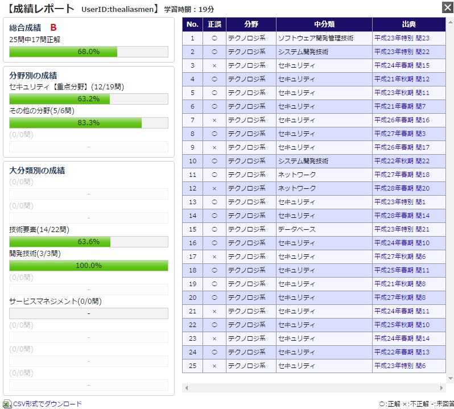
Task: Open source link 平成24年春期 問11
Action: pos(402,311)
